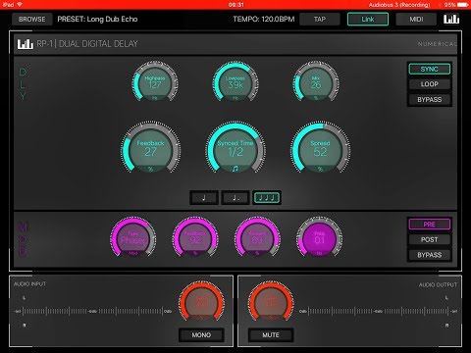Adjust the red audio input gain knob
Screen dimensions: 471x353
coord(202,302)
